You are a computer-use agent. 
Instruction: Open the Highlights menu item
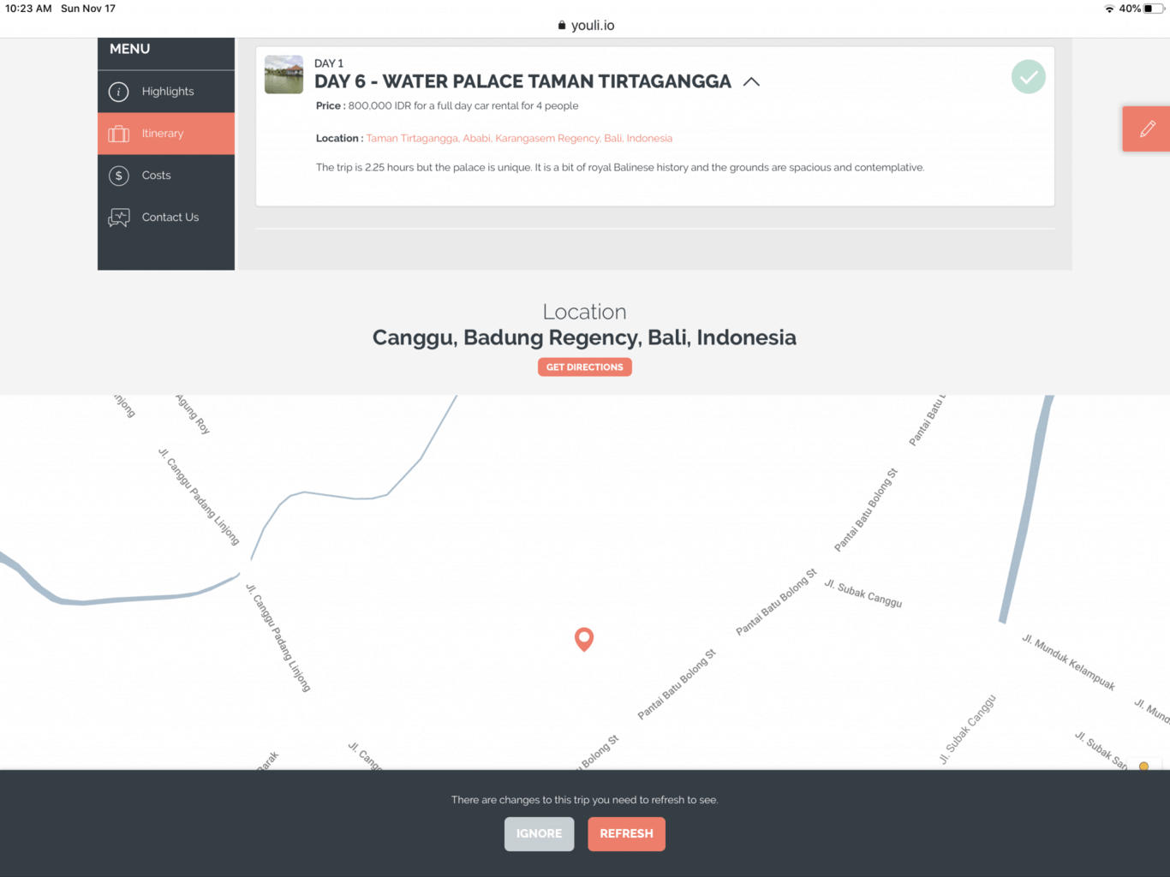coord(168,92)
